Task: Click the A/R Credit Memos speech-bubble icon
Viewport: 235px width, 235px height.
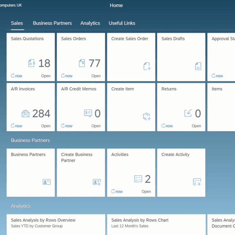Action: click(x=88, y=113)
